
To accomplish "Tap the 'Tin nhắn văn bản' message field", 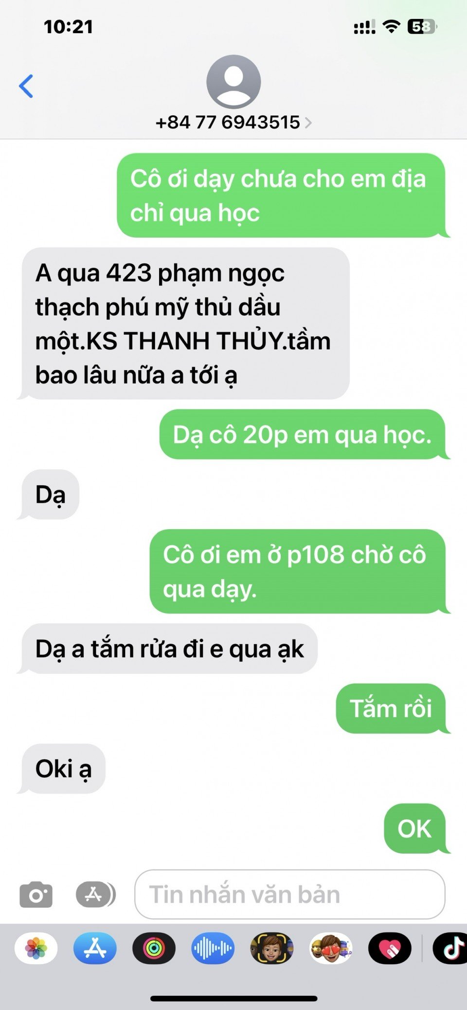I will click(x=290, y=894).
